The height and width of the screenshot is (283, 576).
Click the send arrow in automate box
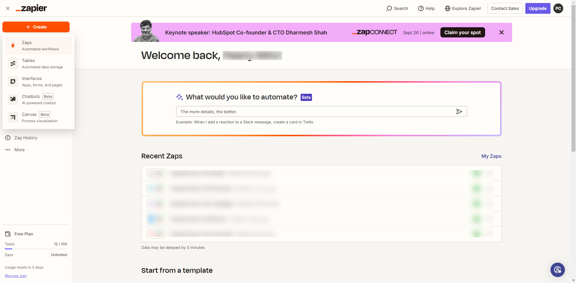click(459, 112)
